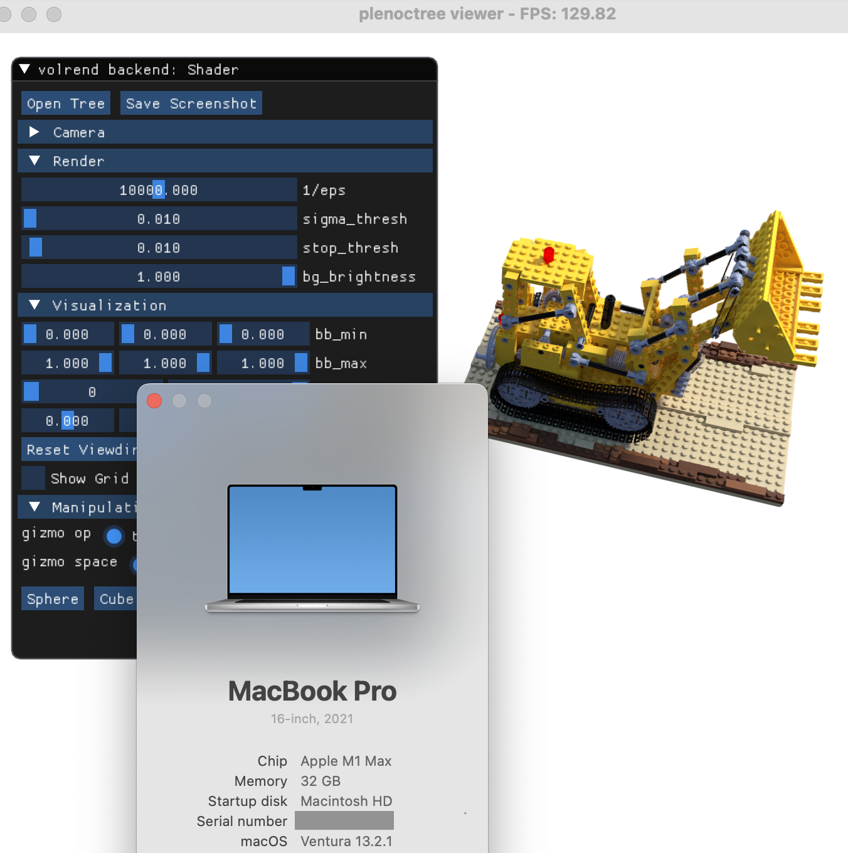This screenshot has height=853, width=848.
Task: Click the 32 GB memory value
Action: pyautogui.click(x=321, y=781)
